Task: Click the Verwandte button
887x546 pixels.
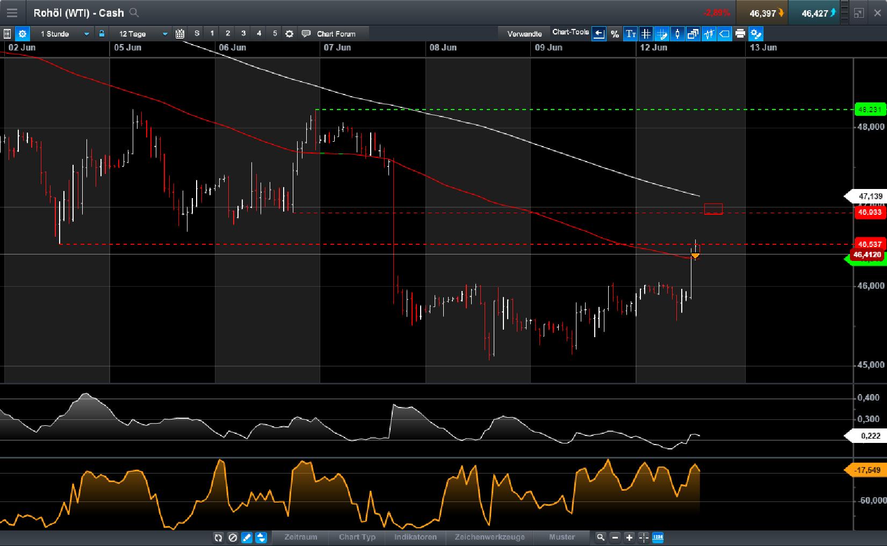Action: pyautogui.click(x=524, y=33)
